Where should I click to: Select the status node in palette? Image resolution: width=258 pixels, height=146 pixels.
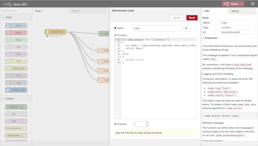[16, 40]
